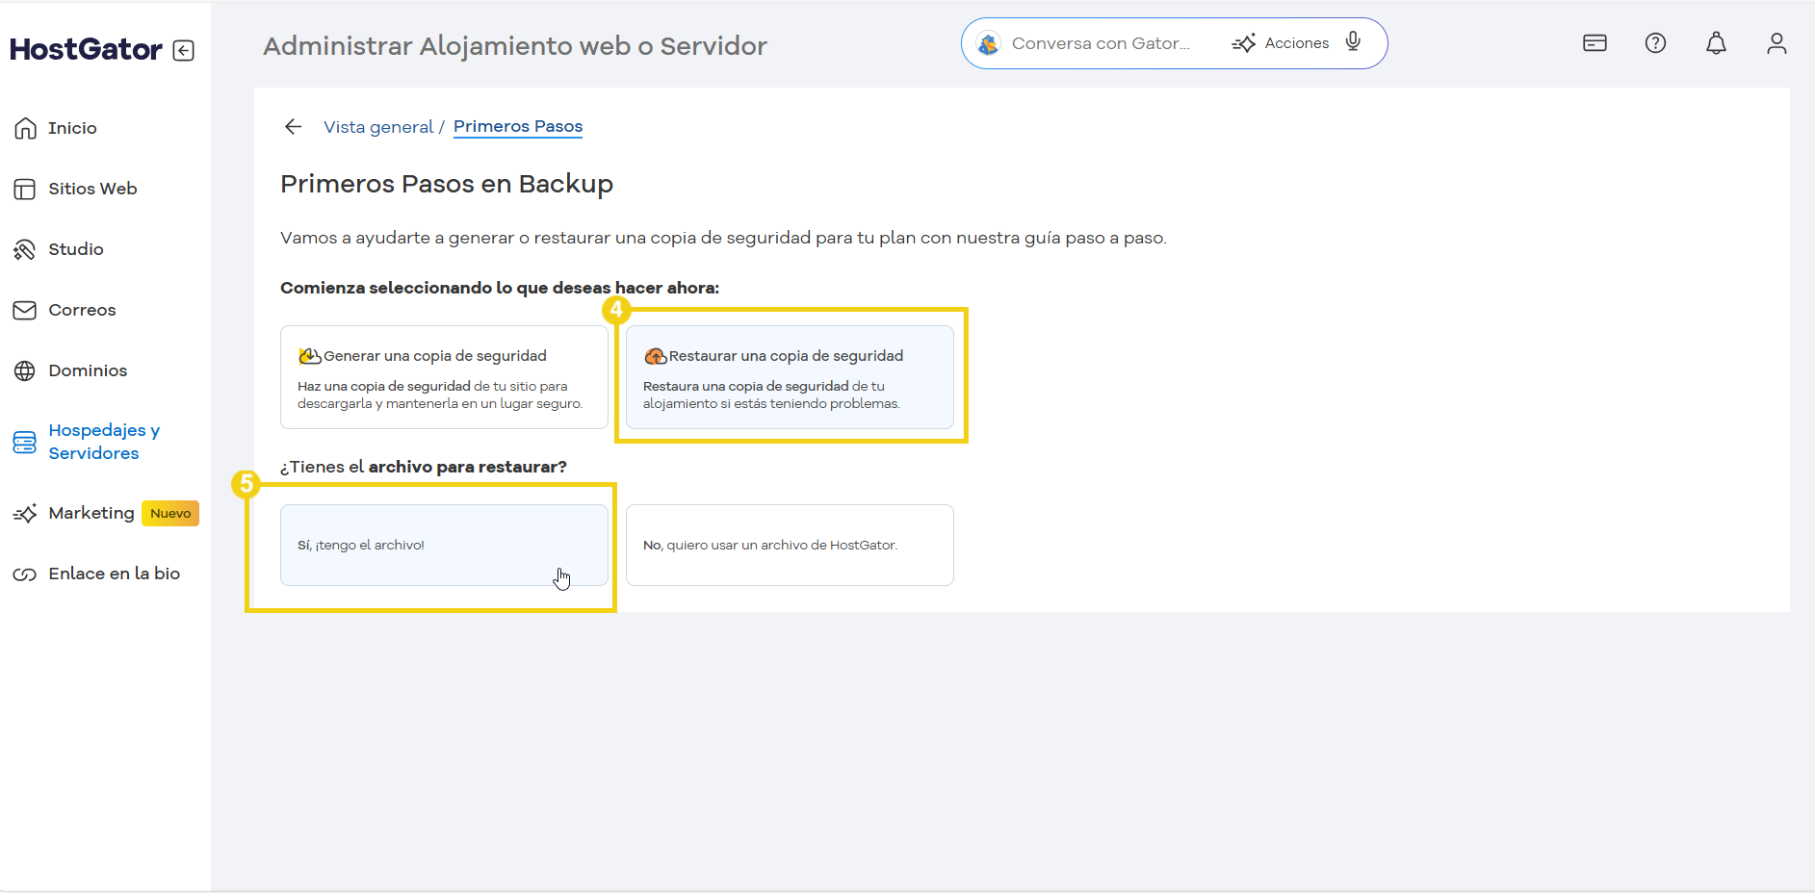The width and height of the screenshot is (1815, 893).
Task: Check notifications via the bell icon
Action: 1717,42
